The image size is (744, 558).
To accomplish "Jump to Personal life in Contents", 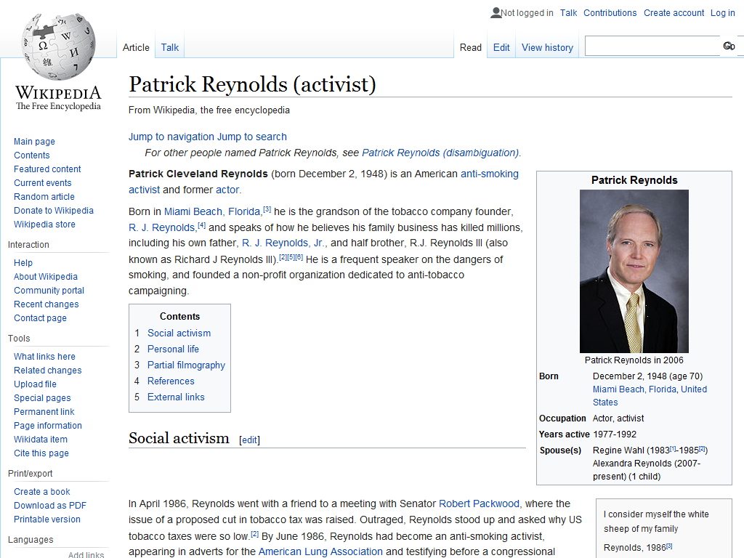I will click(173, 349).
